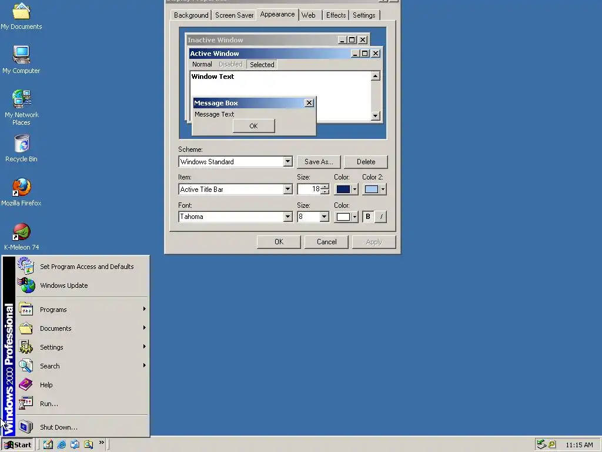Click Set Program Access and Defaults icon
This screenshot has width=602, height=452.
coord(26,266)
